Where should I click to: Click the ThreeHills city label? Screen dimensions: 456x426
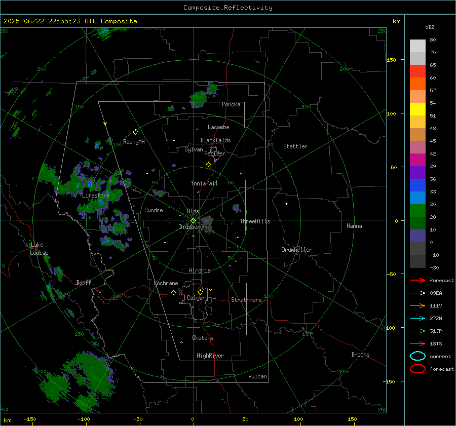(x=255, y=221)
